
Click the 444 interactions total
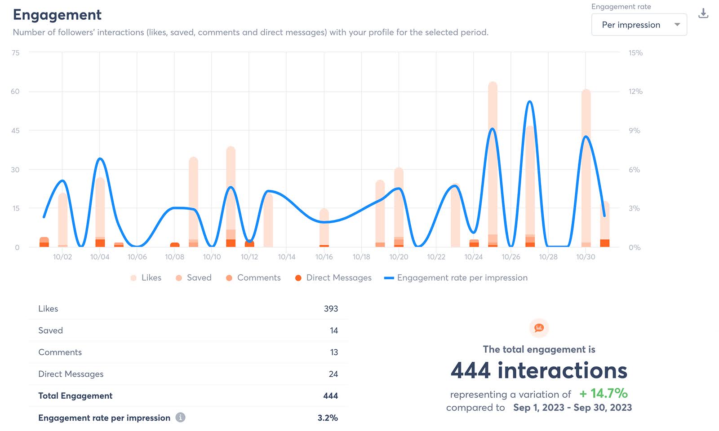539,371
